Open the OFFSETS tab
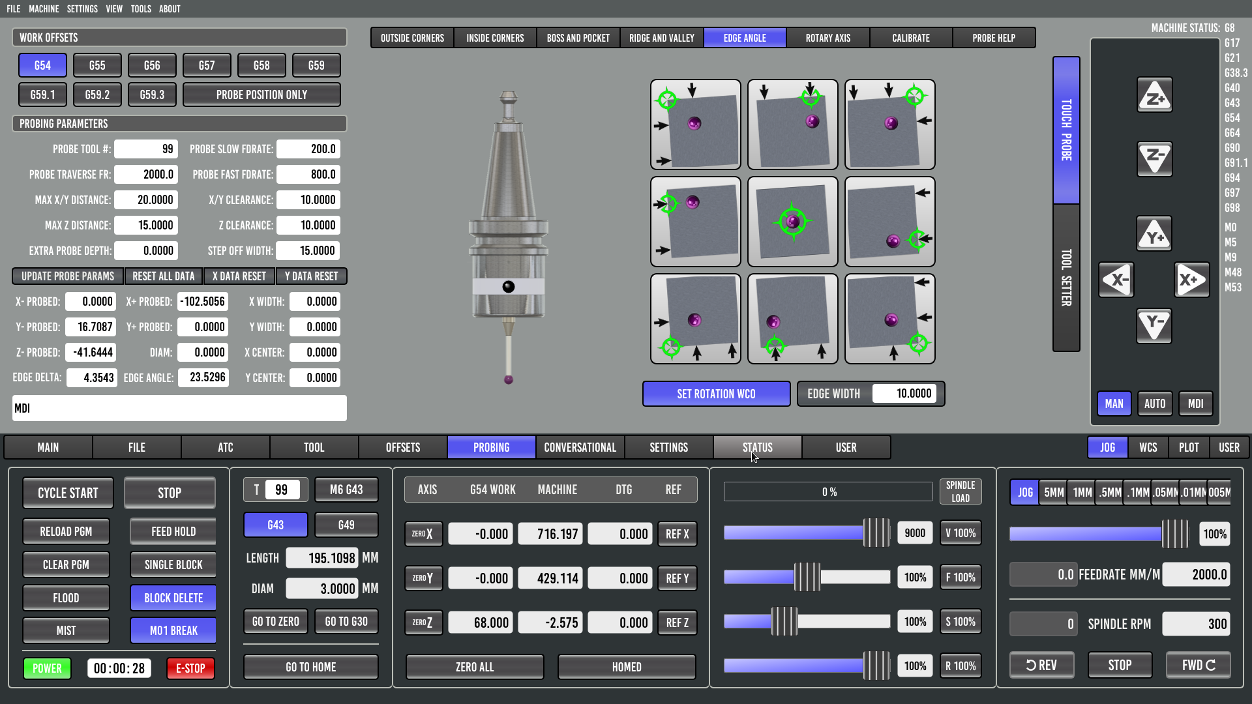This screenshot has width=1252, height=704. [x=402, y=447]
